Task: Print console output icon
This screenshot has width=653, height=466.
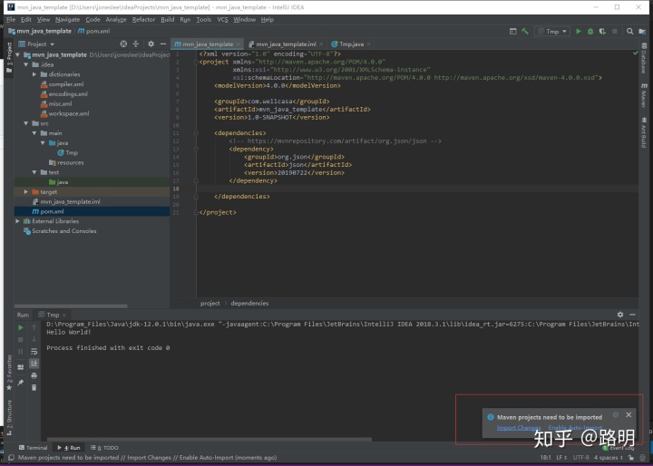Action: pos(34,375)
